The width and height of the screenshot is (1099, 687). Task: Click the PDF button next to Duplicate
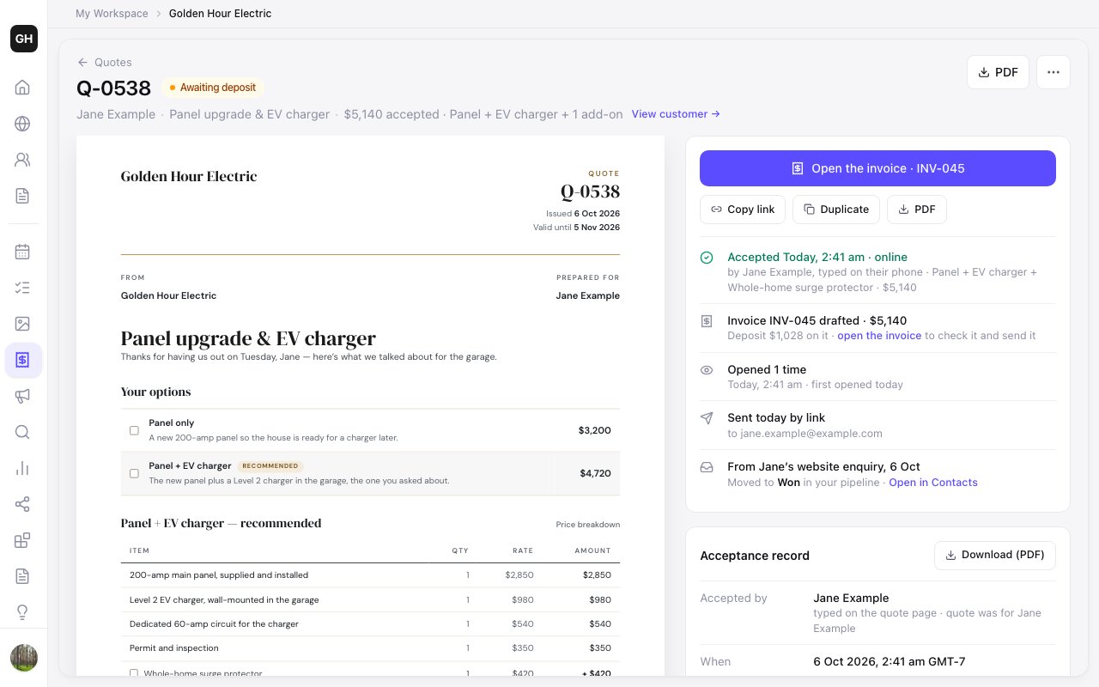(917, 210)
